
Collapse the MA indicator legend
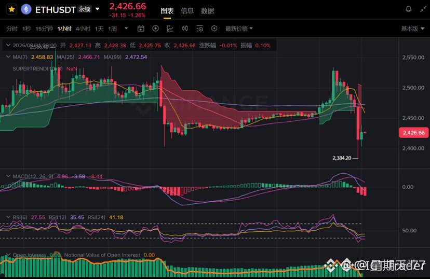(8, 57)
